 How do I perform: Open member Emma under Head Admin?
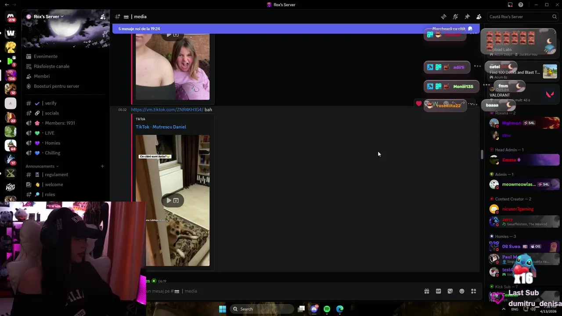tap(523, 160)
